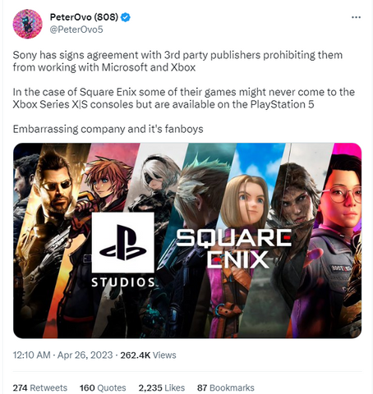This screenshot has width=373, height=394.
Task: Click the tweet text about Sony agreement
Action: point(177,61)
